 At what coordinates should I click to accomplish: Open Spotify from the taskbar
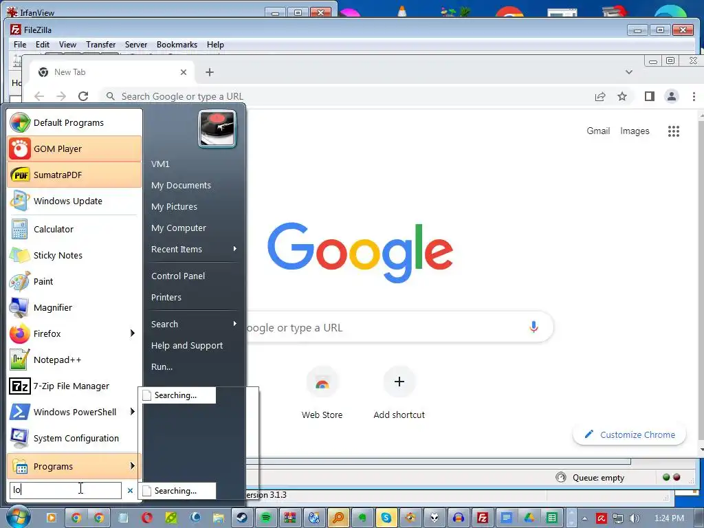point(266,518)
